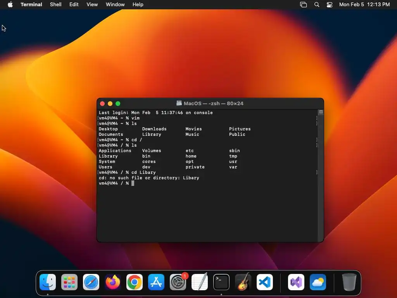Click 'Users' in root listing

(x=105, y=167)
